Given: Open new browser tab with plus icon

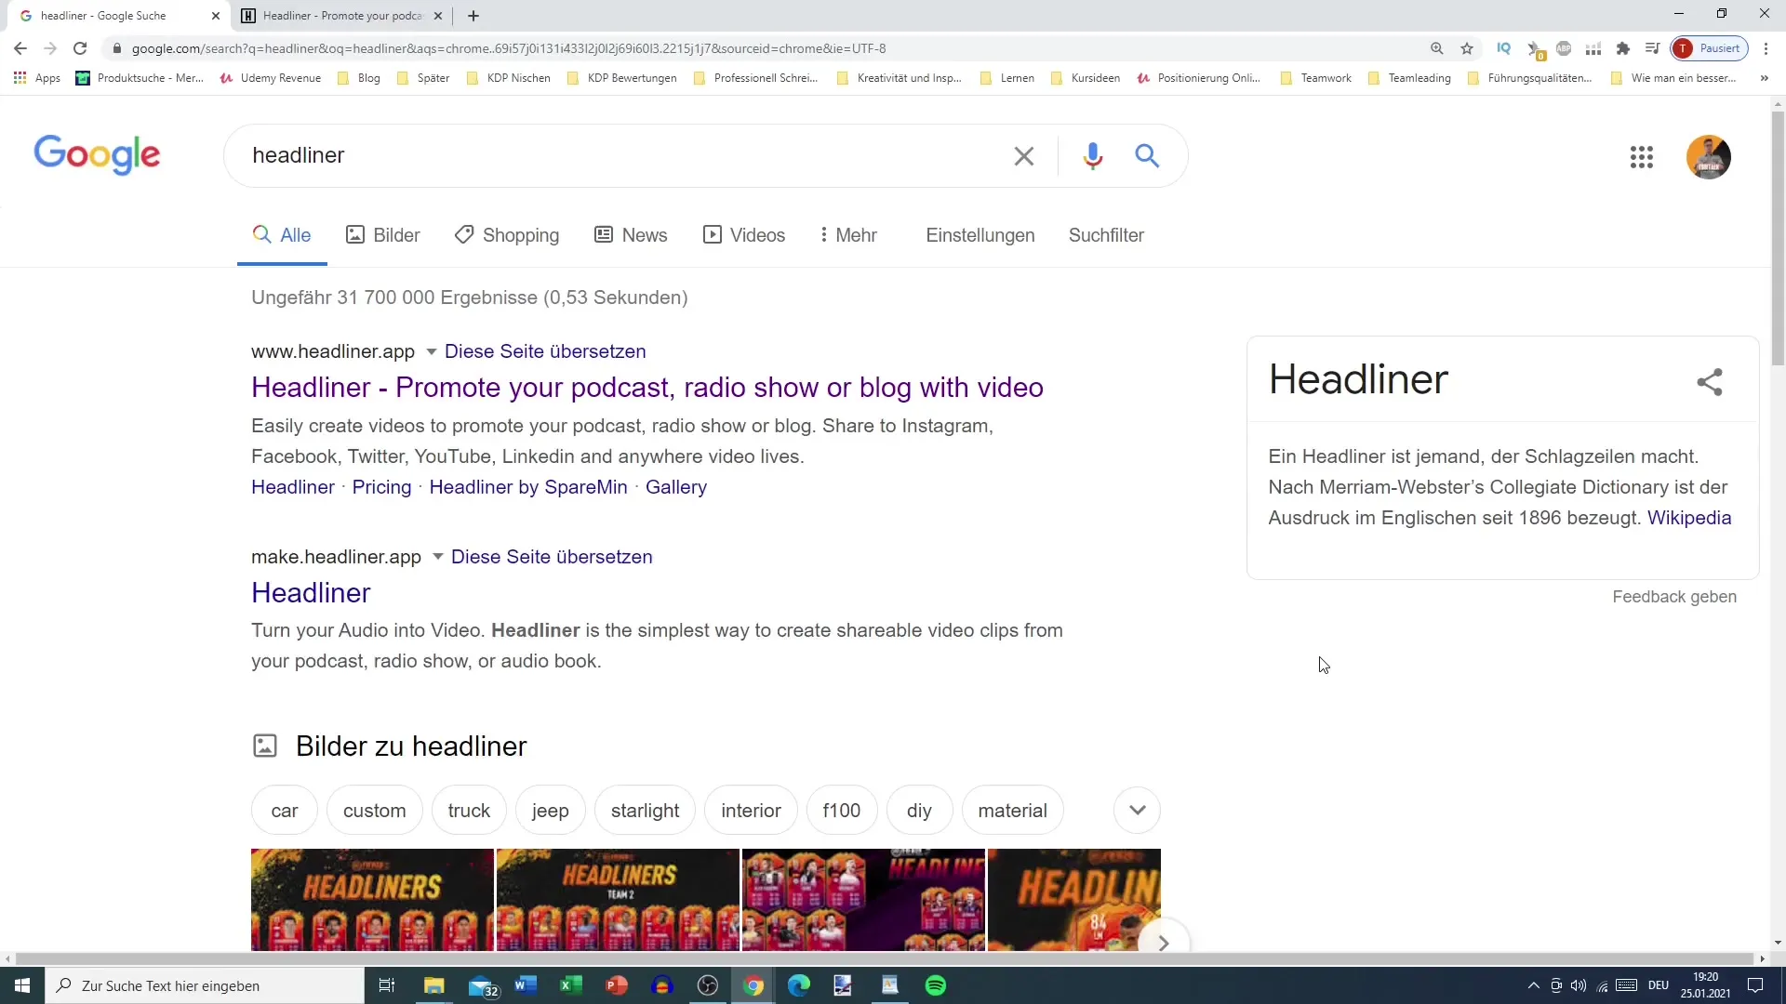Looking at the screenshot, I should 473,16.
